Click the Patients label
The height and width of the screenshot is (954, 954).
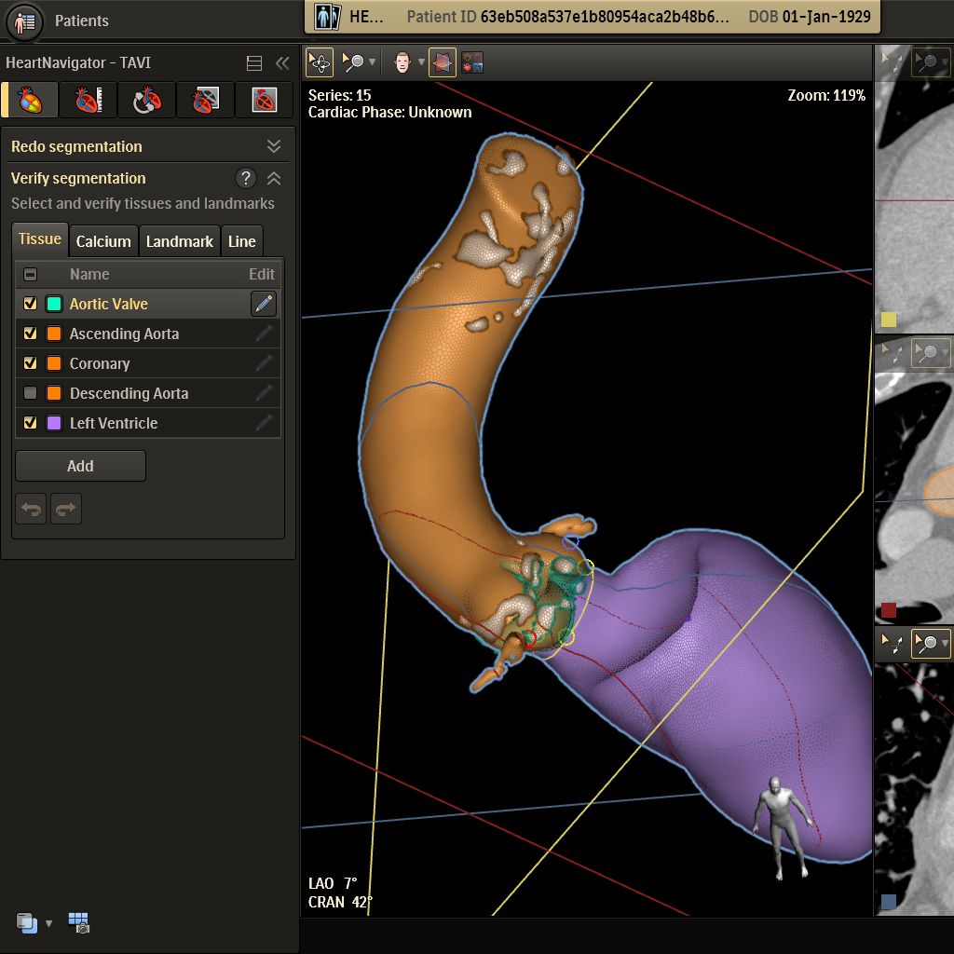coord(82,20)
